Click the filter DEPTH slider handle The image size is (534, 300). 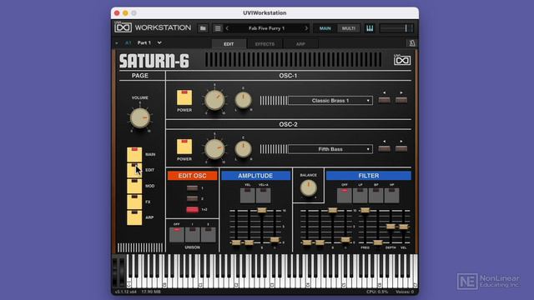390,227
